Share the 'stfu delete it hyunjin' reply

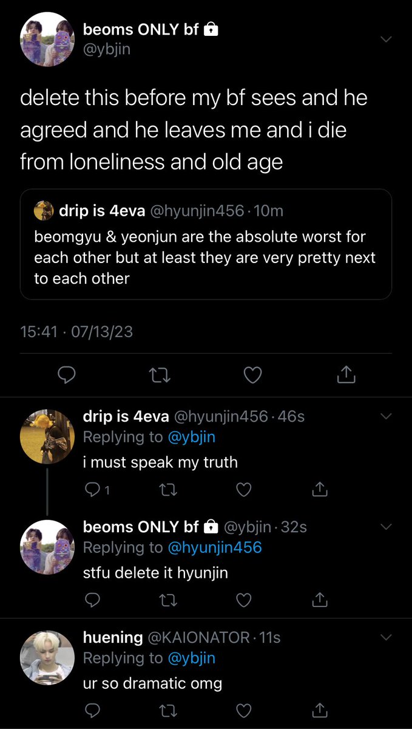point(319,600)
